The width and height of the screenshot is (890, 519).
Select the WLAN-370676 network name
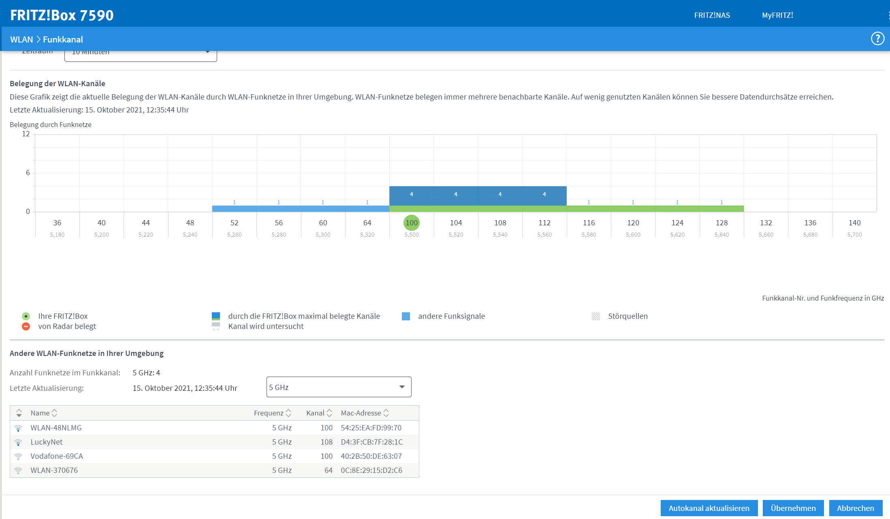(x=54, y=470)
